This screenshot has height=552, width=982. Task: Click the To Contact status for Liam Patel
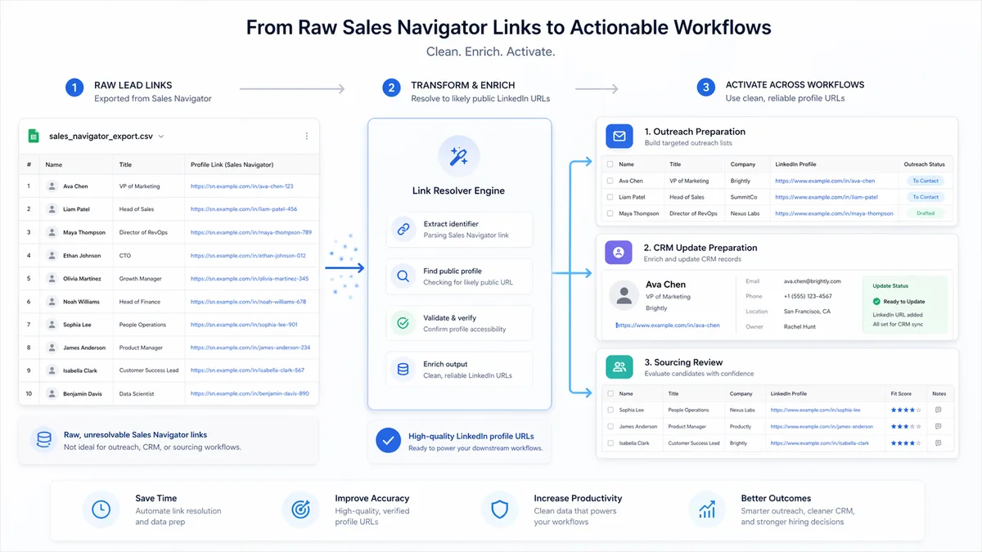(924, 196)
